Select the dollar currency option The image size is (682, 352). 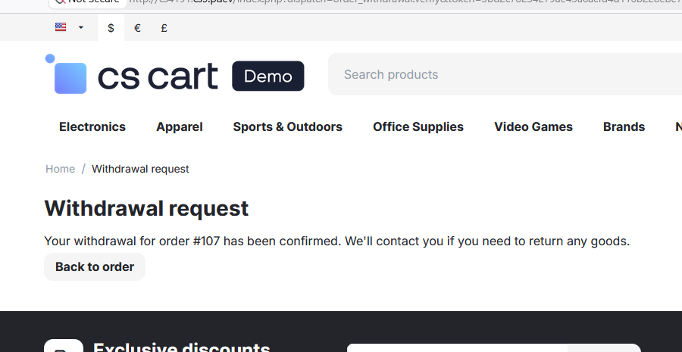[111, 28]
